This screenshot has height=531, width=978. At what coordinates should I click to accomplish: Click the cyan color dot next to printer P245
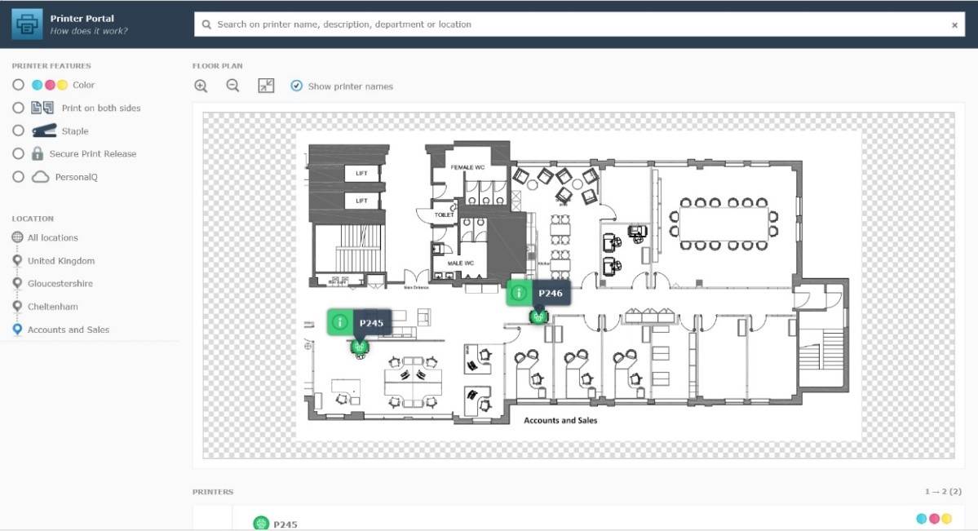(922, 517)
